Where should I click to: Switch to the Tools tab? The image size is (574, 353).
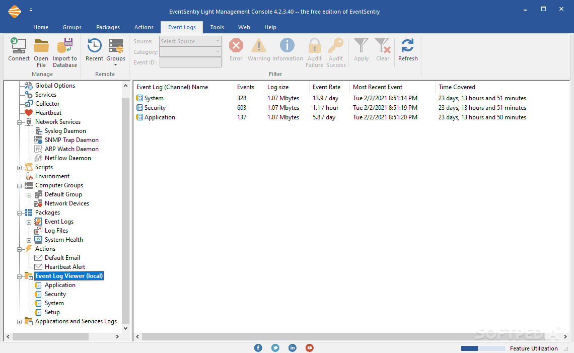point(217,27)
